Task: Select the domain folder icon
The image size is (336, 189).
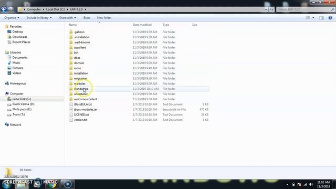Action: [x=71, y=63]
